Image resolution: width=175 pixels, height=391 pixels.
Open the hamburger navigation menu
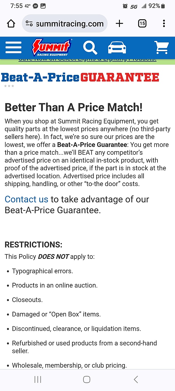point(13,47)
